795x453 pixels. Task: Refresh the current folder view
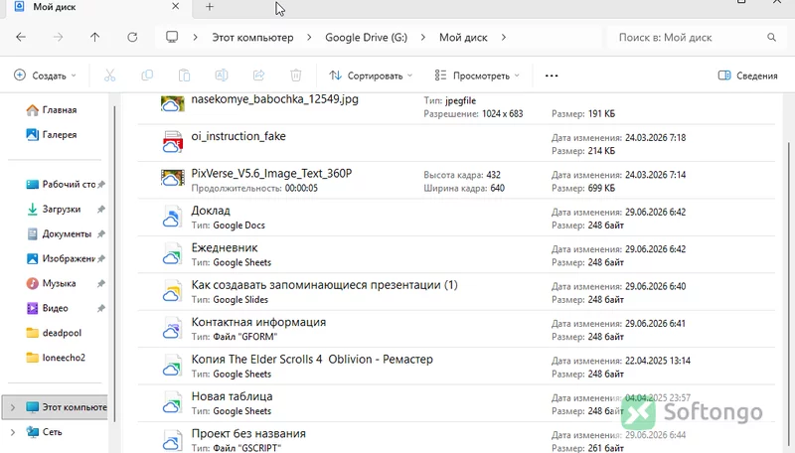tap(132, 37)
